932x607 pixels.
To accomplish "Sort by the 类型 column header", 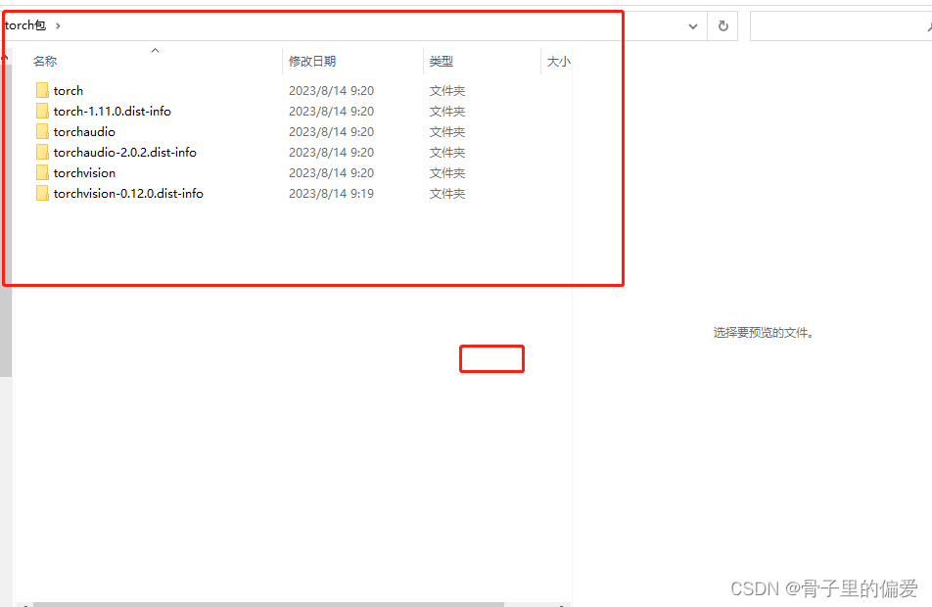I will coord(441,62).
